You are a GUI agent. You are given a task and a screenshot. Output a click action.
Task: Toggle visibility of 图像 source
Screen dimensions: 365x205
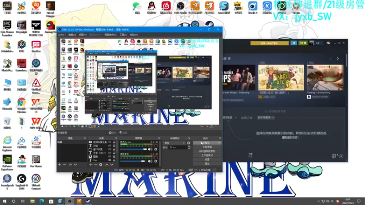pos(109,157)
